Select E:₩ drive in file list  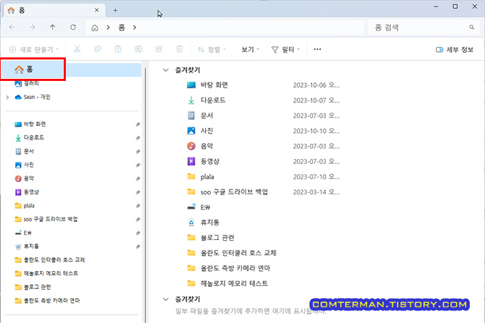pos(199,207)
